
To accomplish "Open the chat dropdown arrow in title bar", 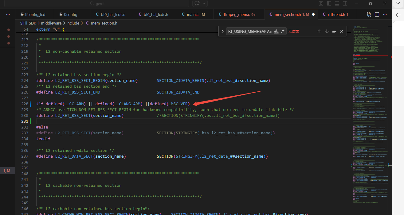I will coord(204,3).
